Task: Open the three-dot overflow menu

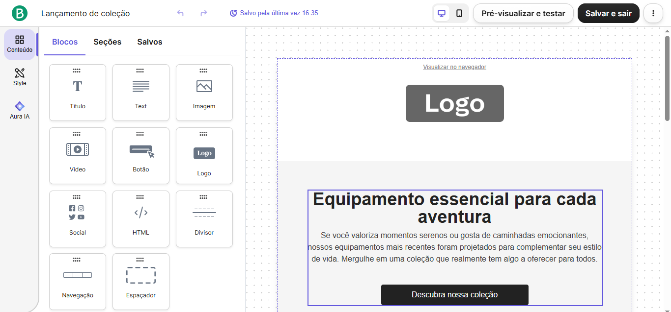Action: (x=653, y=13)
